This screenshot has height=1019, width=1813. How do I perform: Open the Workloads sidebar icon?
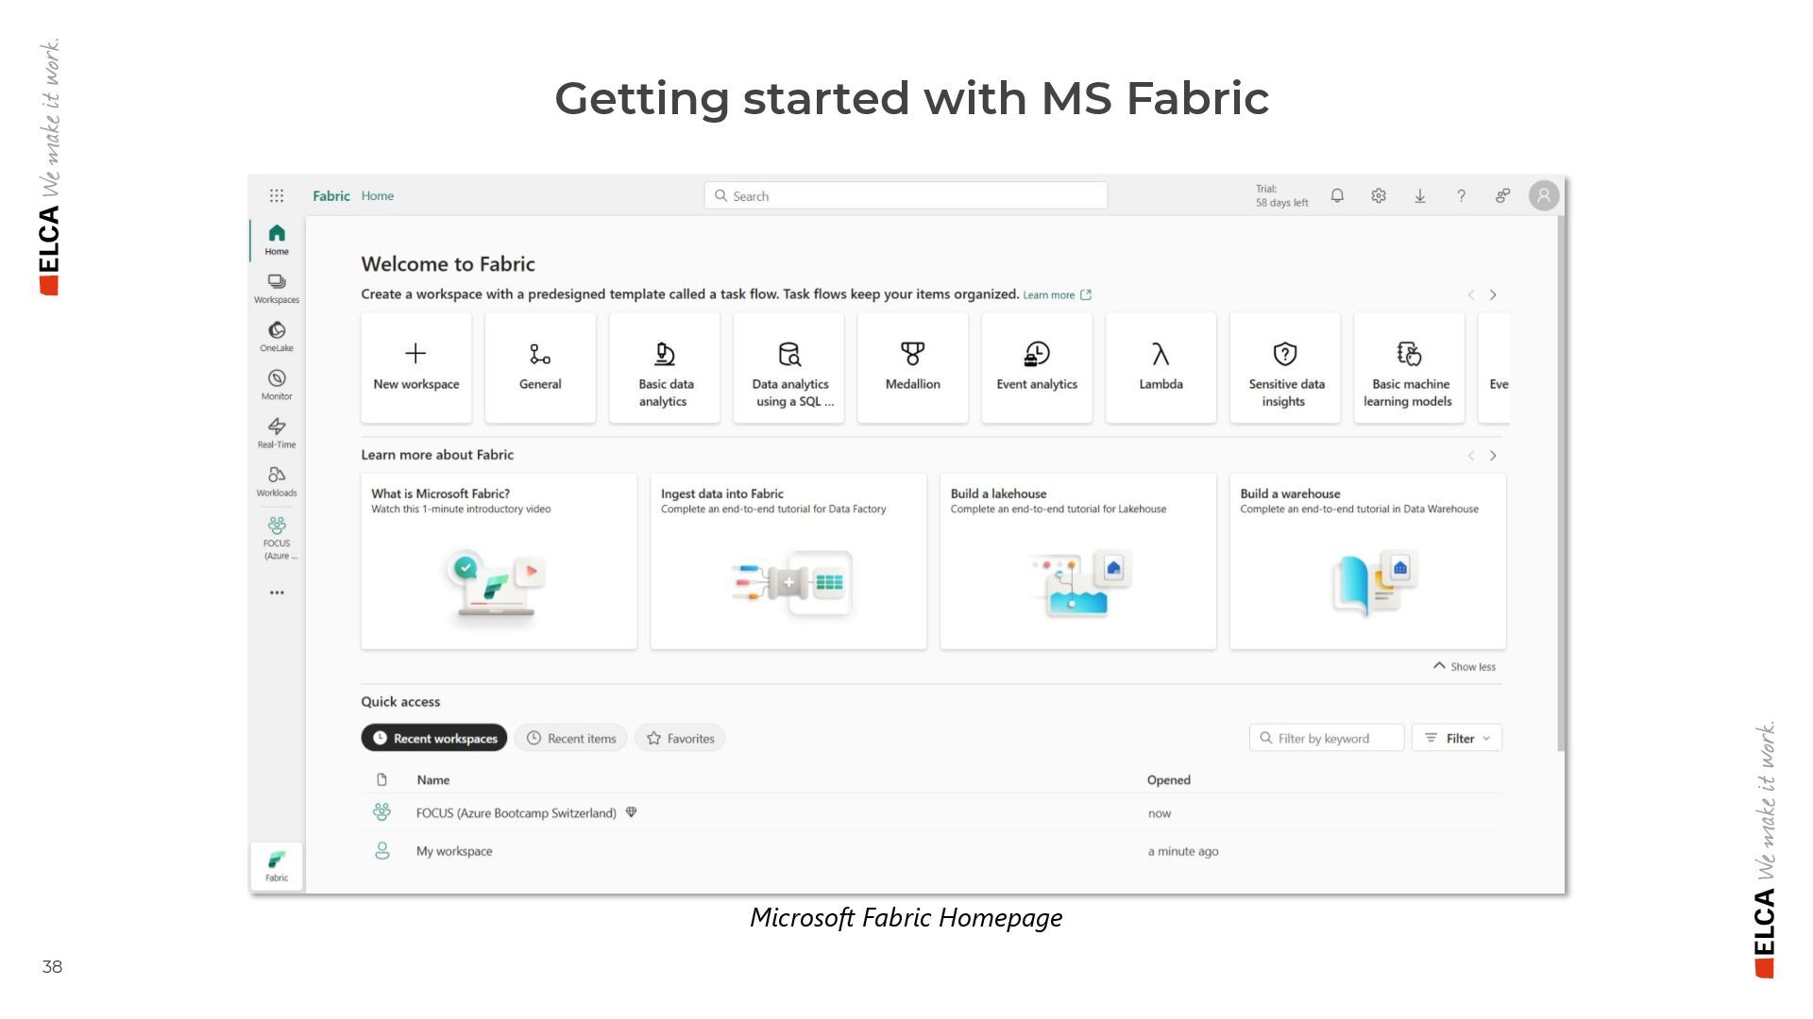(277, 479)
